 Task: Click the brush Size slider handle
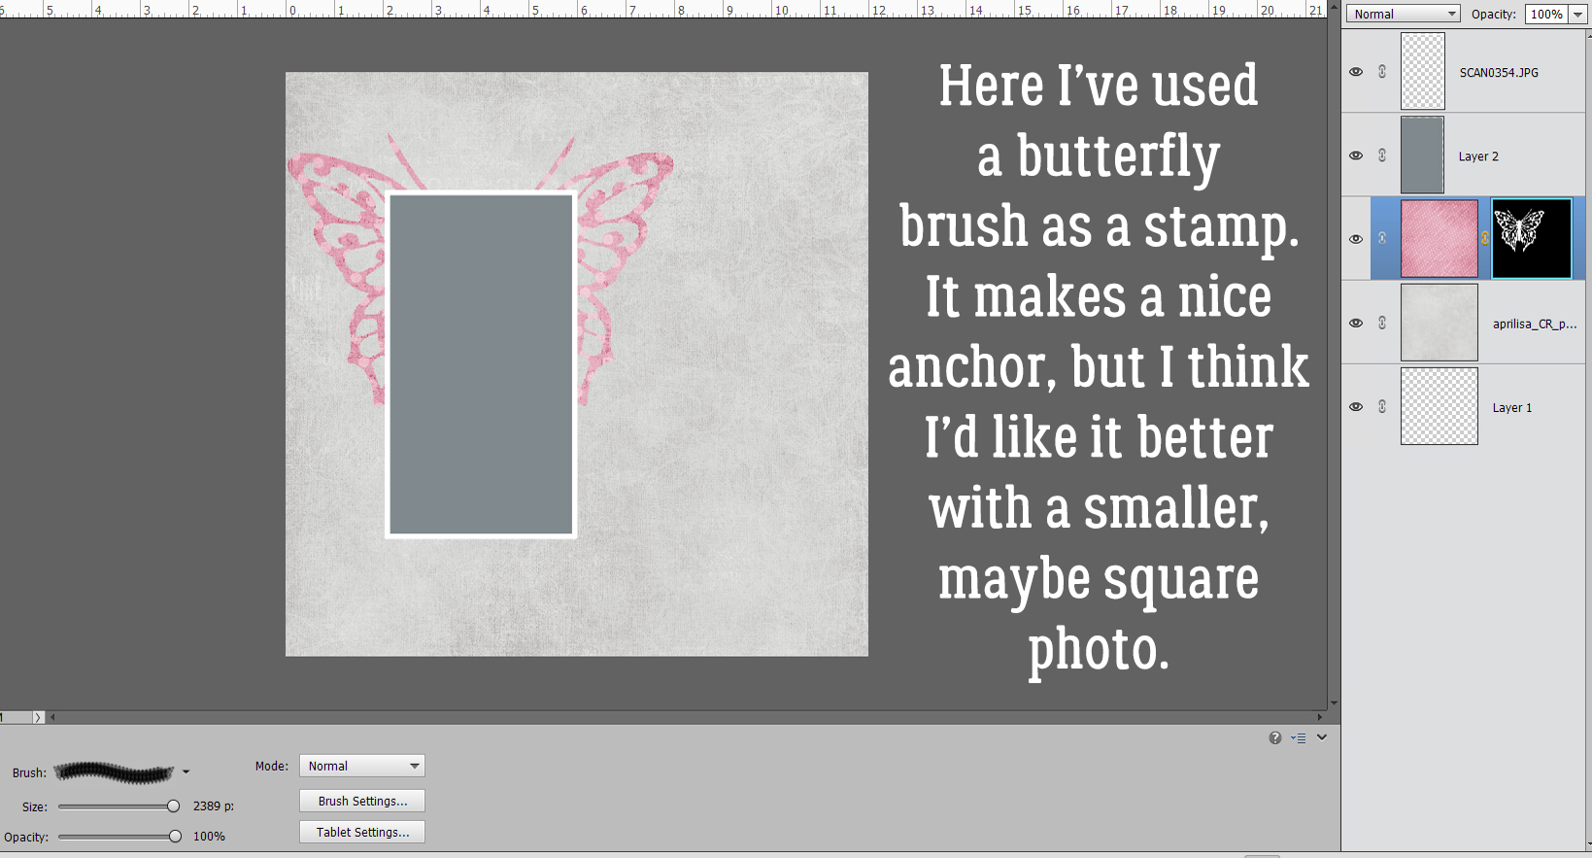click(x=173, y=806)
